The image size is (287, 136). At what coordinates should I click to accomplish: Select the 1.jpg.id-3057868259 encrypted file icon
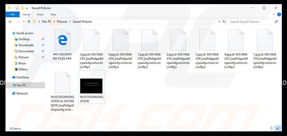click(x=265, y=40)
